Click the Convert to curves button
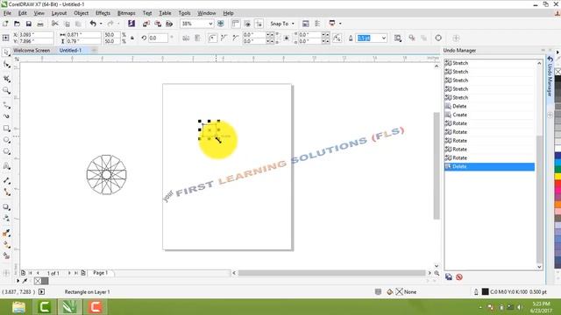 point(438,38)
